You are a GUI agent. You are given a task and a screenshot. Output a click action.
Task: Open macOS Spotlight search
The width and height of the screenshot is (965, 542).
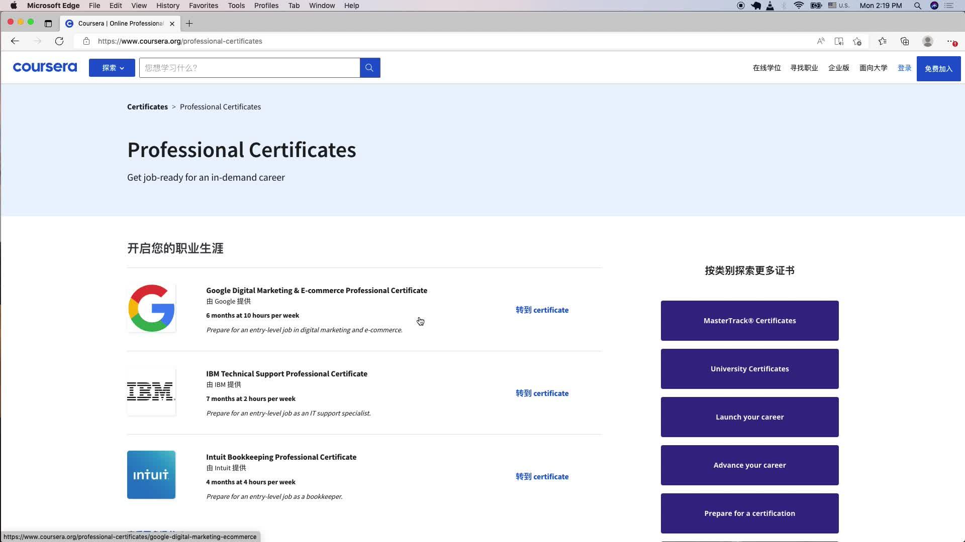pos(918,6)
